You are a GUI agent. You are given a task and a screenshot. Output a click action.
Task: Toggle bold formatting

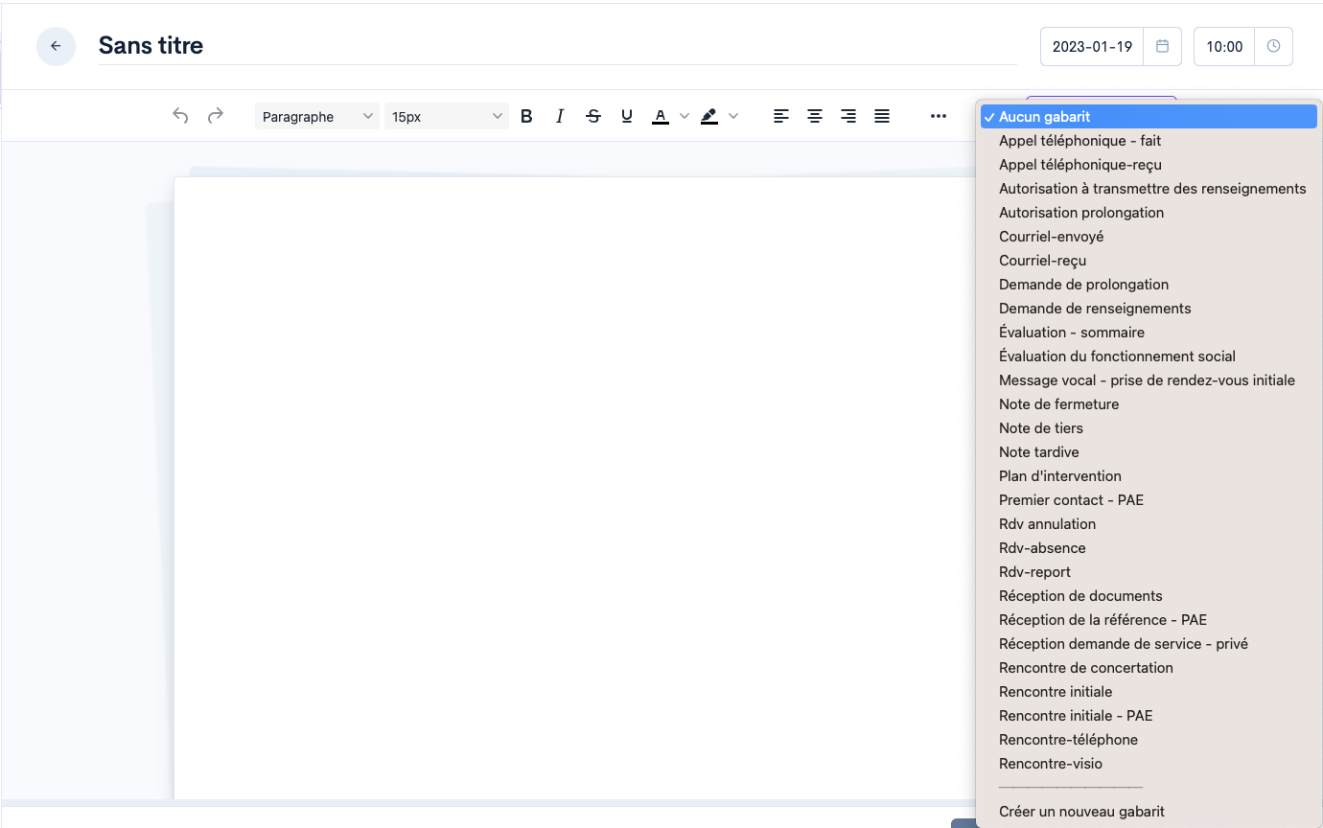pyautogui.click(x=526, y=116)
